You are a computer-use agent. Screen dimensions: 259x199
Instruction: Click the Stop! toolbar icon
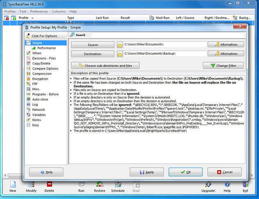(136, 187)
